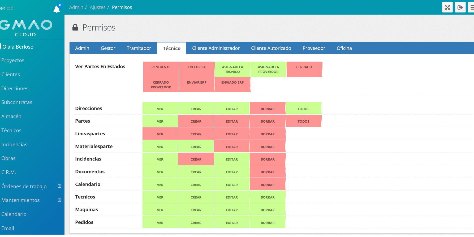Image resolution: width=474 pixels, height=237 pixels.
Task: Switch to the Gestor tab
Action: point(108,48)
